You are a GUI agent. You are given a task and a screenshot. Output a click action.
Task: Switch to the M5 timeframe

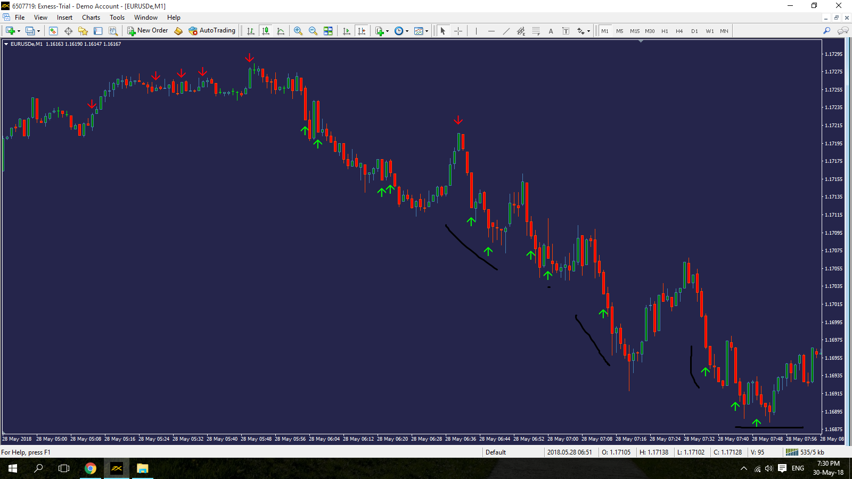[x=620, y=31]
